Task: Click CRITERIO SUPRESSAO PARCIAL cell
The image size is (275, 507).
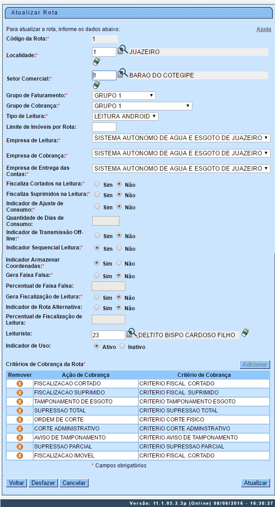Action: tap(204, 447)
